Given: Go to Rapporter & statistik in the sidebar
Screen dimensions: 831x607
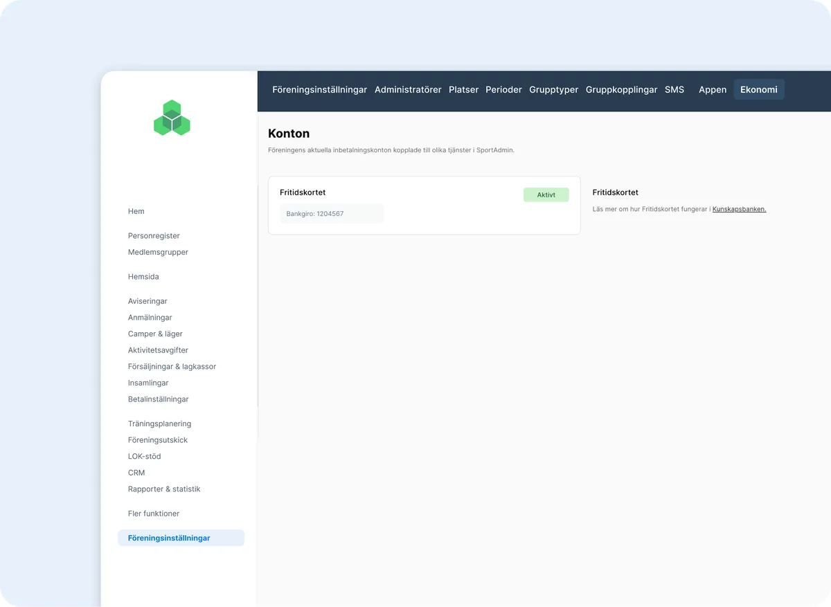Looking at the screenshot, I should [x=164, y=489].
